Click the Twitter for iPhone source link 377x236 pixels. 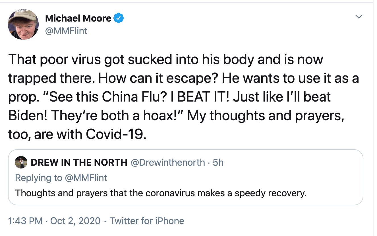click(x=147, y=221)
